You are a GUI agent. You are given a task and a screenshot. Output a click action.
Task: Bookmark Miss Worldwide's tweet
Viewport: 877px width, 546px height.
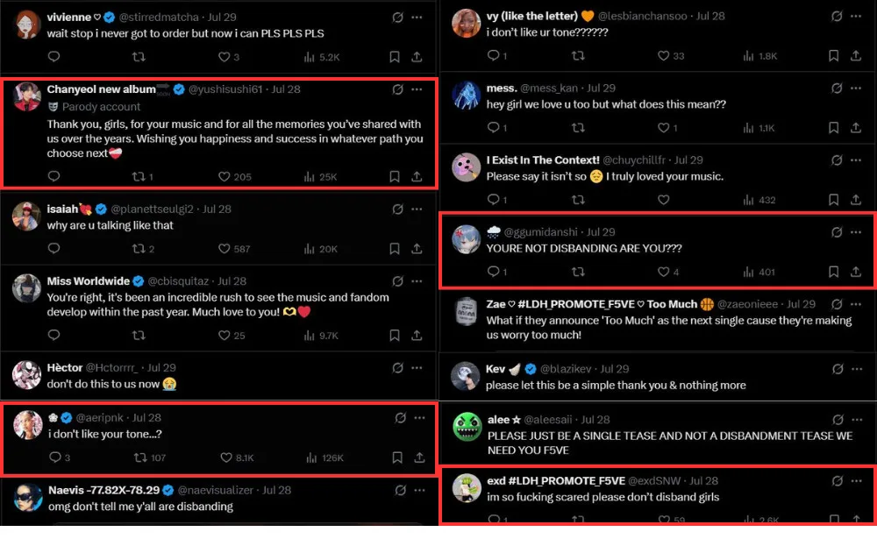coord(395,335)
